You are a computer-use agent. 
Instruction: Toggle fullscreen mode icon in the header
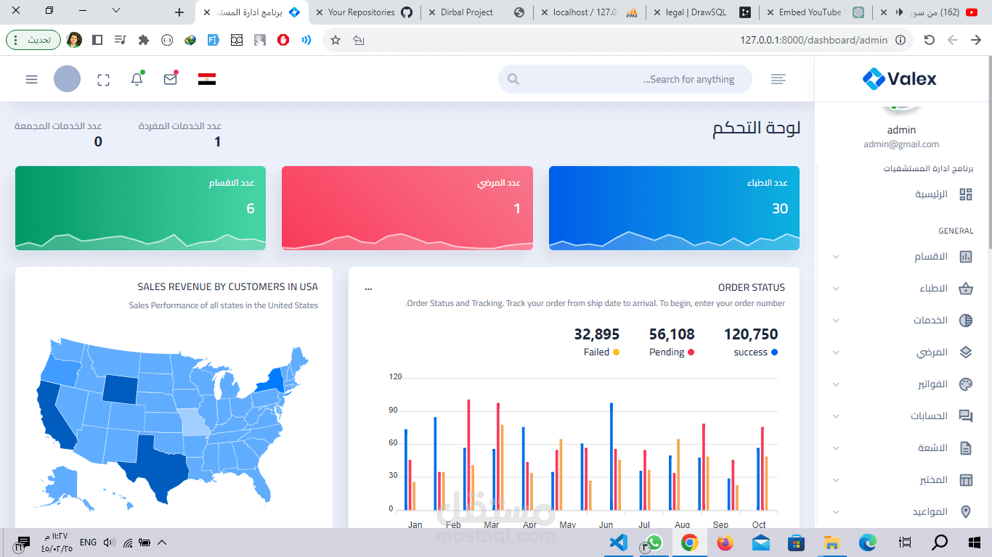pos(103,80)
